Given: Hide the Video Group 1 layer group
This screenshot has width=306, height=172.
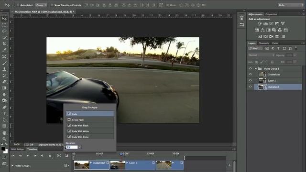Looking at the screenshot, I should 250,68.
